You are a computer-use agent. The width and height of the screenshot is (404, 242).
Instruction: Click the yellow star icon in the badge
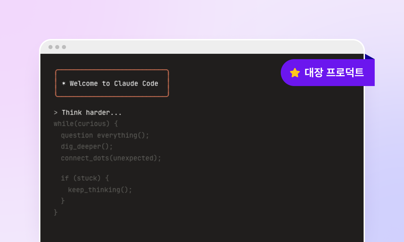295,73
